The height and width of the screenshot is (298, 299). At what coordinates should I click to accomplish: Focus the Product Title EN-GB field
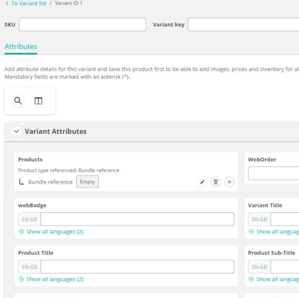pyautogui.click(x=138, y=267)
